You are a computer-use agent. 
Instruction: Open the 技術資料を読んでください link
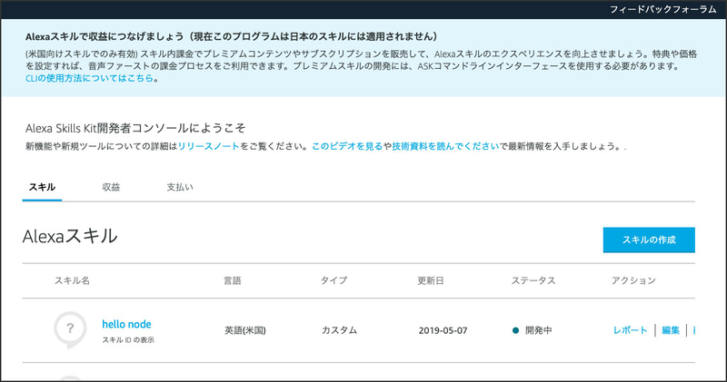(445, 146)
